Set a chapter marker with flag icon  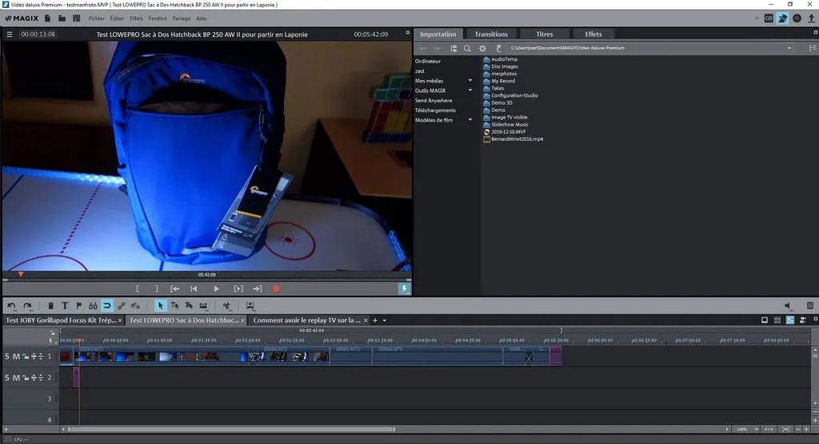78,306
